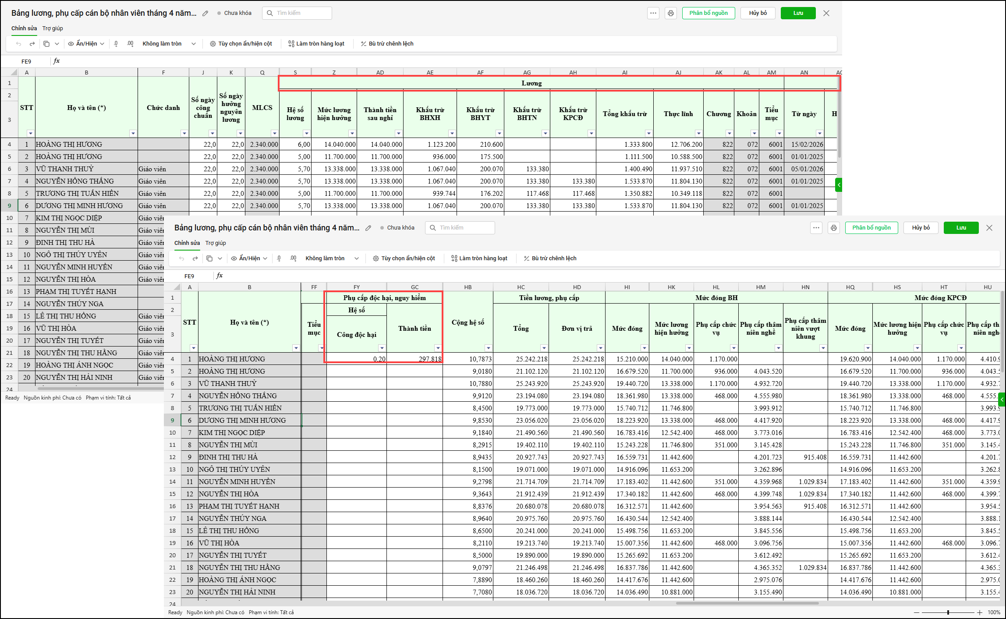Viewport: 1006px width, 619px height.
Task: Click Hủy bỏ button in top window
Action: [758, 13]
